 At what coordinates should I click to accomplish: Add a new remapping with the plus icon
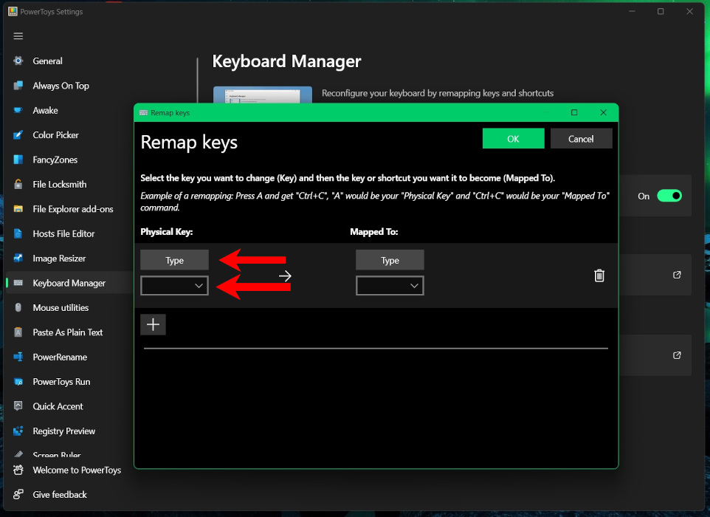click(153, 323)
